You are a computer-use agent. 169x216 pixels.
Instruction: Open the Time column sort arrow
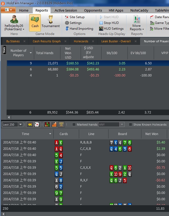tap(50, 134)
